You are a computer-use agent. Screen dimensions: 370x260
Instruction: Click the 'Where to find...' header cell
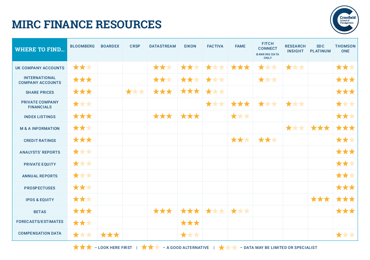coord(40,49)
